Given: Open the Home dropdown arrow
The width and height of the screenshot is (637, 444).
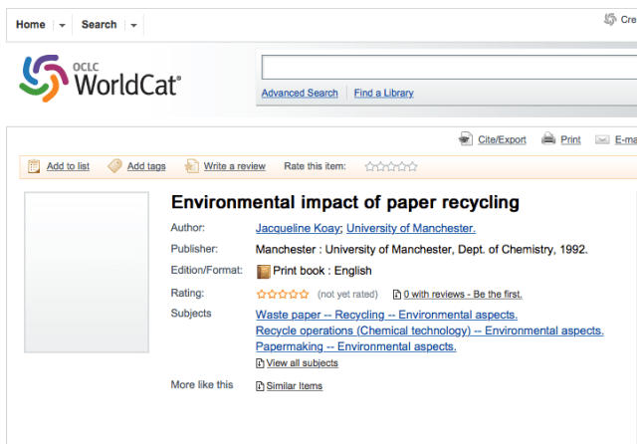Looking at the screenshot, I should coord(62,25).
